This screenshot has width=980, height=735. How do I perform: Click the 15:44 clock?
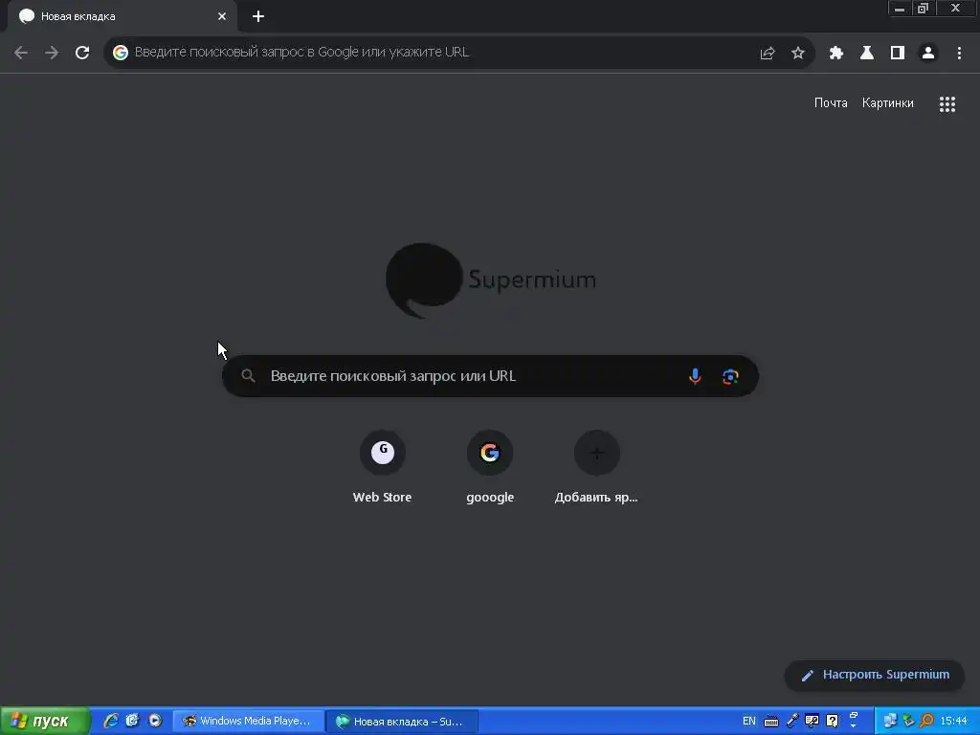[x=954, y=722]
